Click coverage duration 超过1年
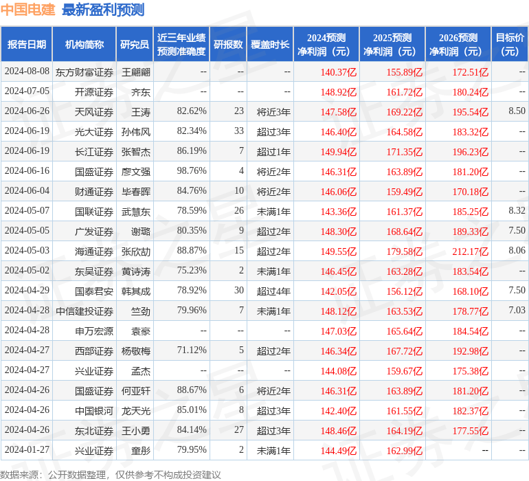This screenshot has width=529, height=481. click(x=273, y=152)
